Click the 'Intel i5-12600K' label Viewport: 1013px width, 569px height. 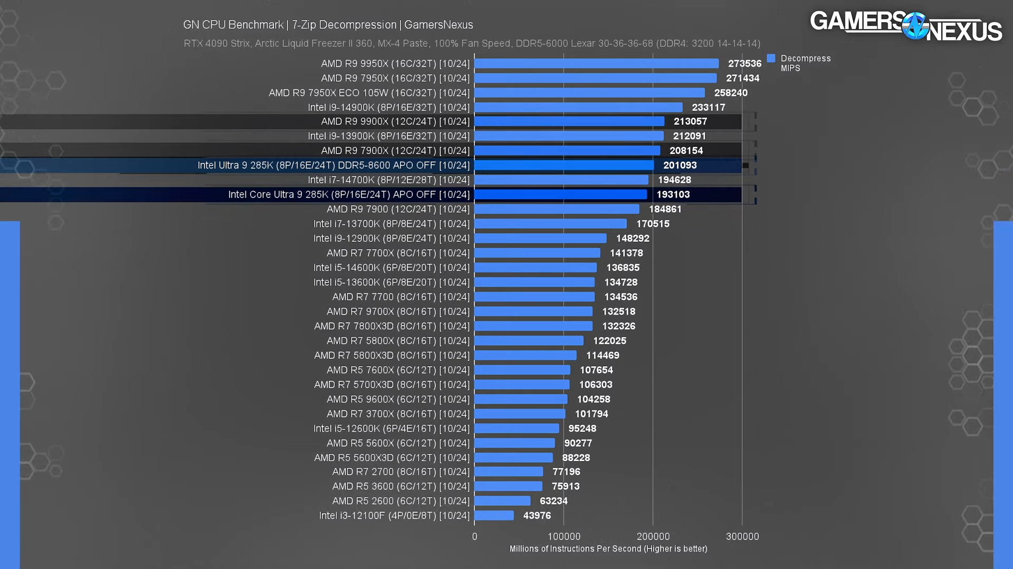[x=391, y=429]
